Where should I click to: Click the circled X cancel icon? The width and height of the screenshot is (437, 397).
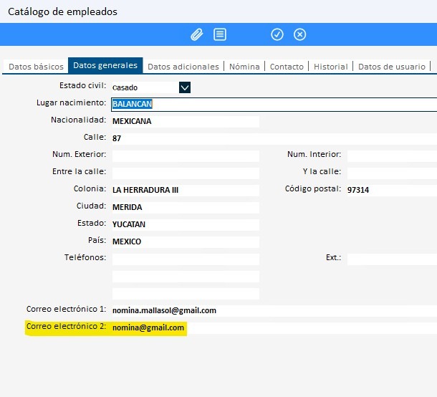tap(300, 34)
